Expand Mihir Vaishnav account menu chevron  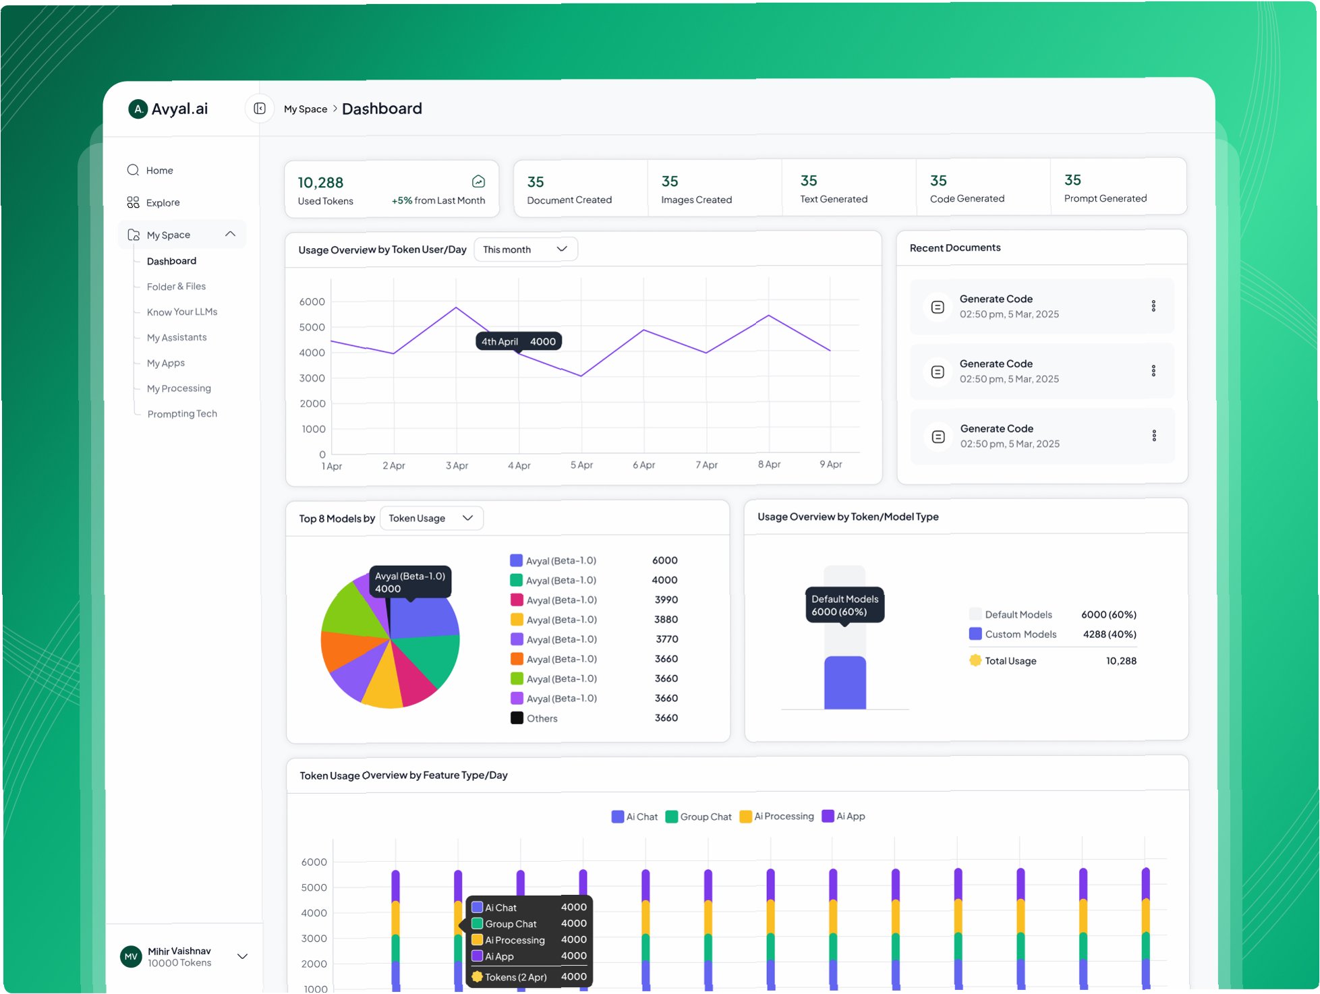tap(243, 956)
